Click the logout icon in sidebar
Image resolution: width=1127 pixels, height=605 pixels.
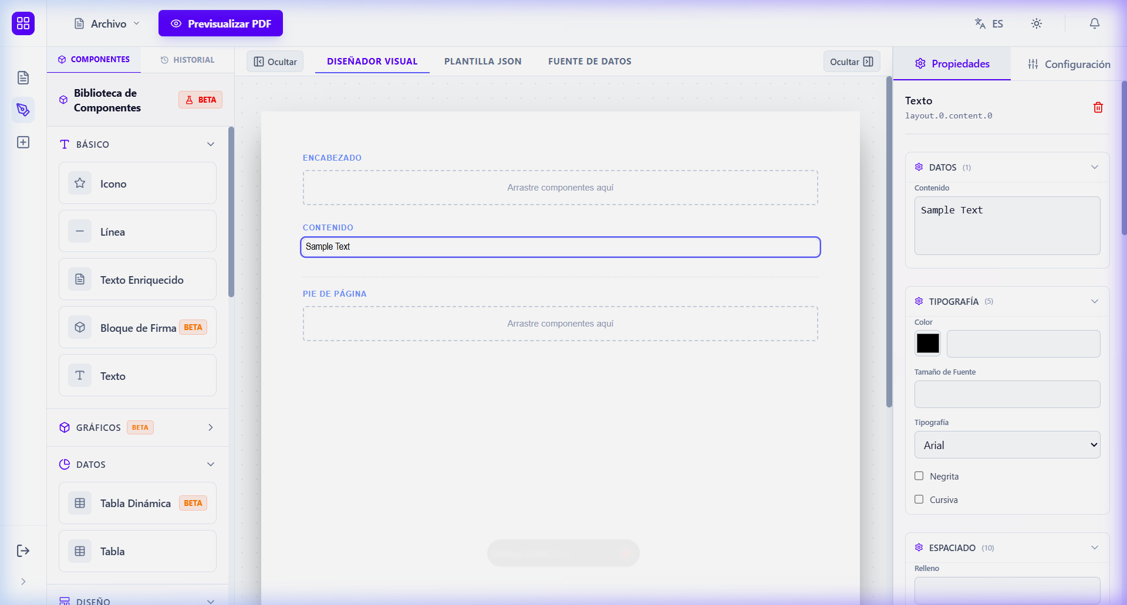(x=23, y=550)
